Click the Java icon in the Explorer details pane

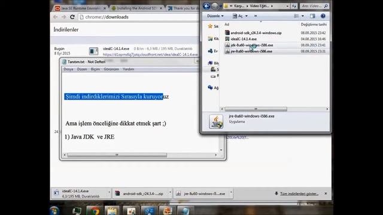pyautogui.click(x=216, y=122)
